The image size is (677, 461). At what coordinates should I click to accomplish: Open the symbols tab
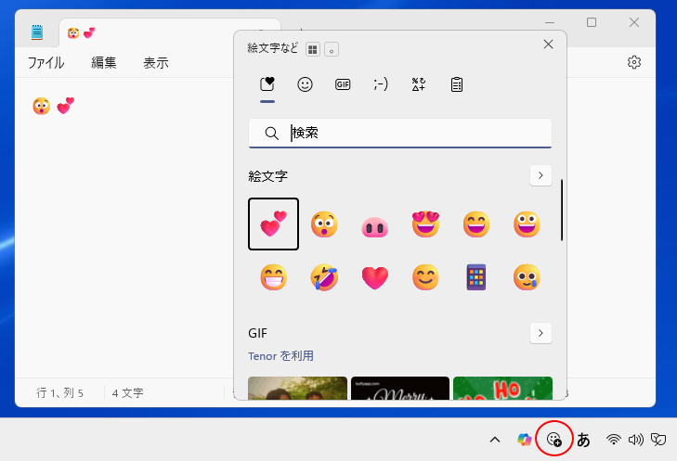(419, 84)
